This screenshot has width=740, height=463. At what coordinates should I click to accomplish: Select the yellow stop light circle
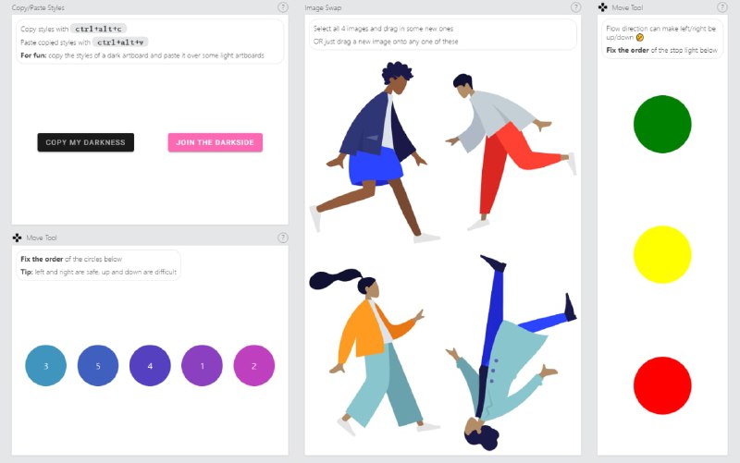[x=662, y=254]
